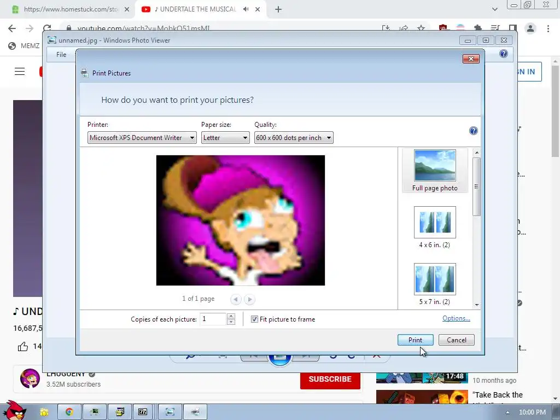Close the Print Pictures dialog with red X

[x=471, y=59]
